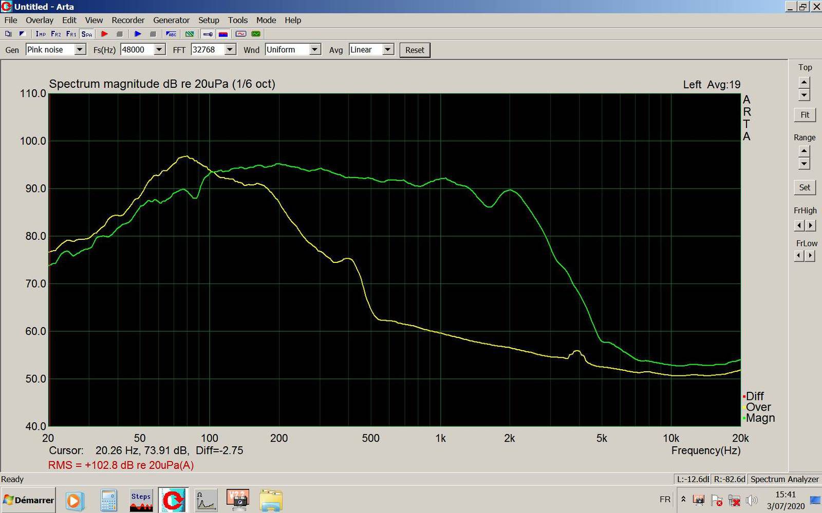Expand the Wnd Uniform window dropdown
The width and height of the screenshot is (822, 513).
(315, 49)
